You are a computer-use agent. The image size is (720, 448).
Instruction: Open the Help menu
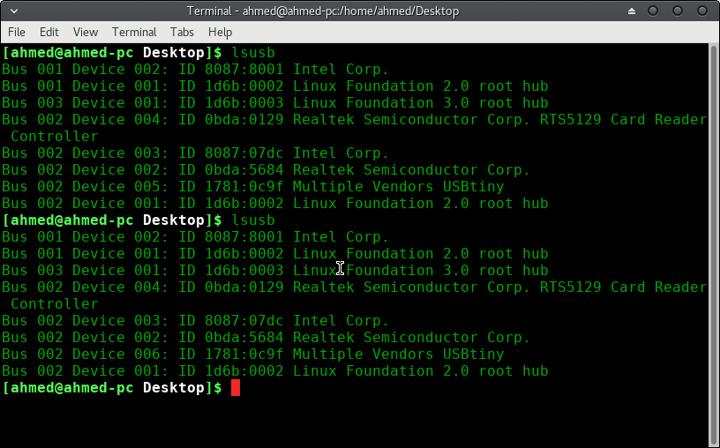coord(220,32)
